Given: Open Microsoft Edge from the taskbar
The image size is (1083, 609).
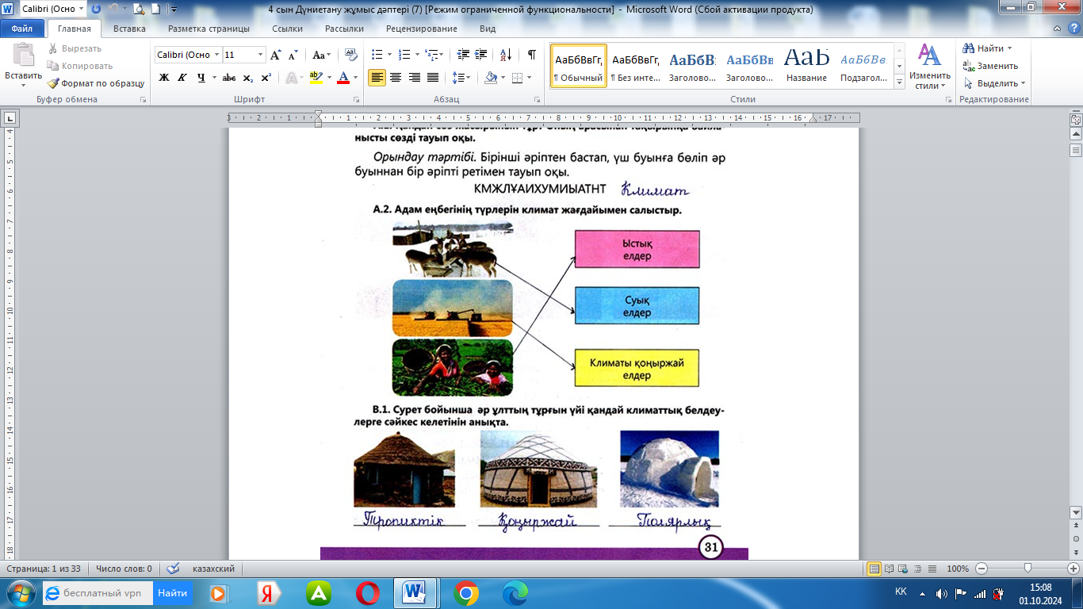Looking at the screenshot, I should tap(515, 593).
